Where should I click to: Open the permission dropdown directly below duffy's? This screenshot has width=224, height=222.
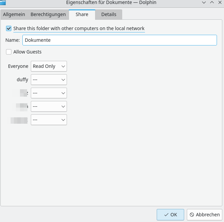[x=49, y=93]
